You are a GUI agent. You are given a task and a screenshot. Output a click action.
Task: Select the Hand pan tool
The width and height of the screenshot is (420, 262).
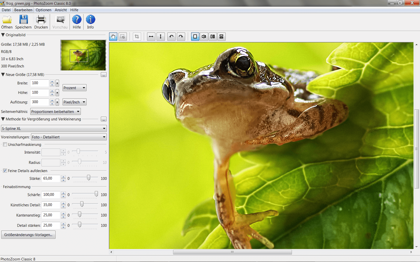113,36
